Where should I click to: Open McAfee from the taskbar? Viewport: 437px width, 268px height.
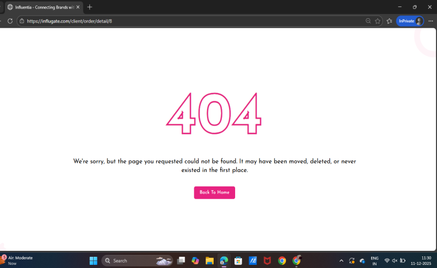pos(267,260)
